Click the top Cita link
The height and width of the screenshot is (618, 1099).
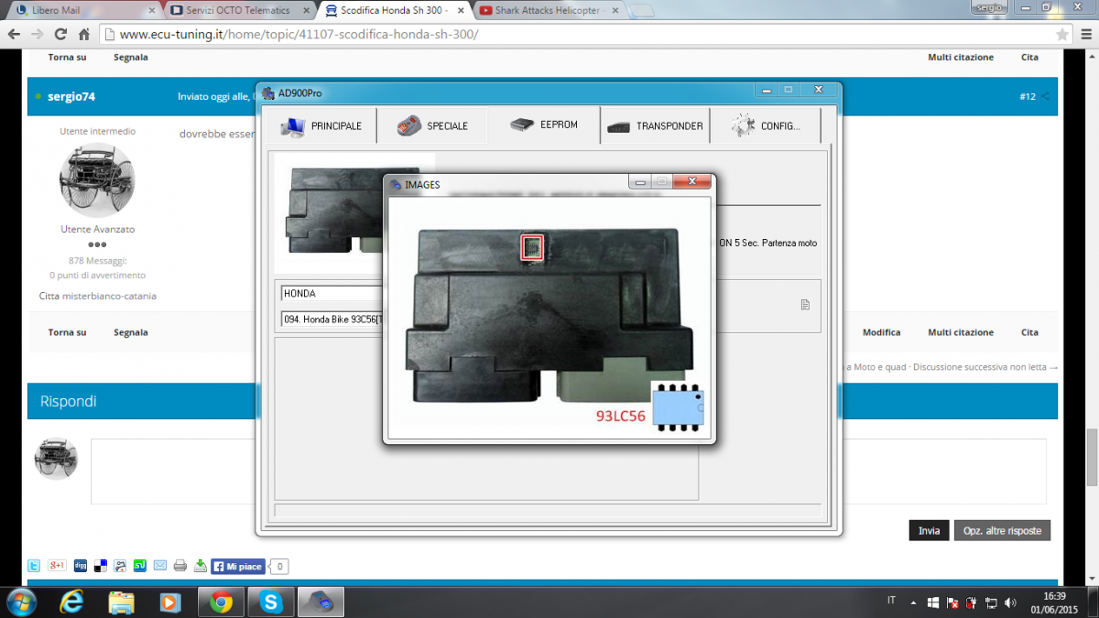pyautogui.click(x=1029, y=57)
